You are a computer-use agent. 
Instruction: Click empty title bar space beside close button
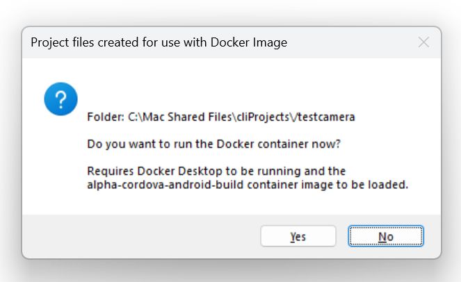[x=362, y=42]
